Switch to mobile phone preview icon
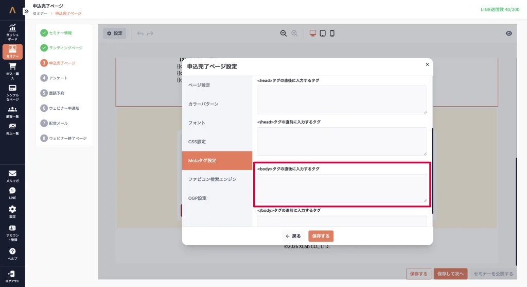527x287 pixels. point(332,33)
